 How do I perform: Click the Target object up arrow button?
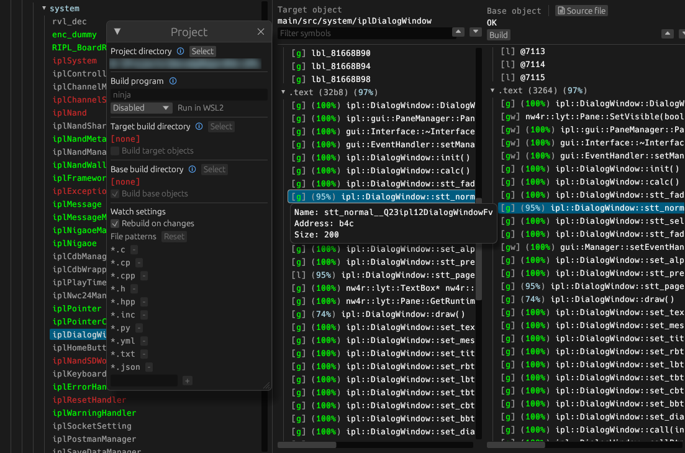(x=458, y=32)
